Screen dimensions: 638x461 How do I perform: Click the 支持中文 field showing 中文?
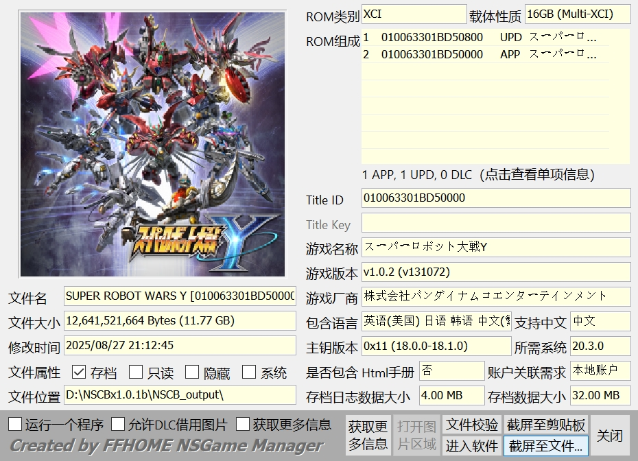point(600,322)
